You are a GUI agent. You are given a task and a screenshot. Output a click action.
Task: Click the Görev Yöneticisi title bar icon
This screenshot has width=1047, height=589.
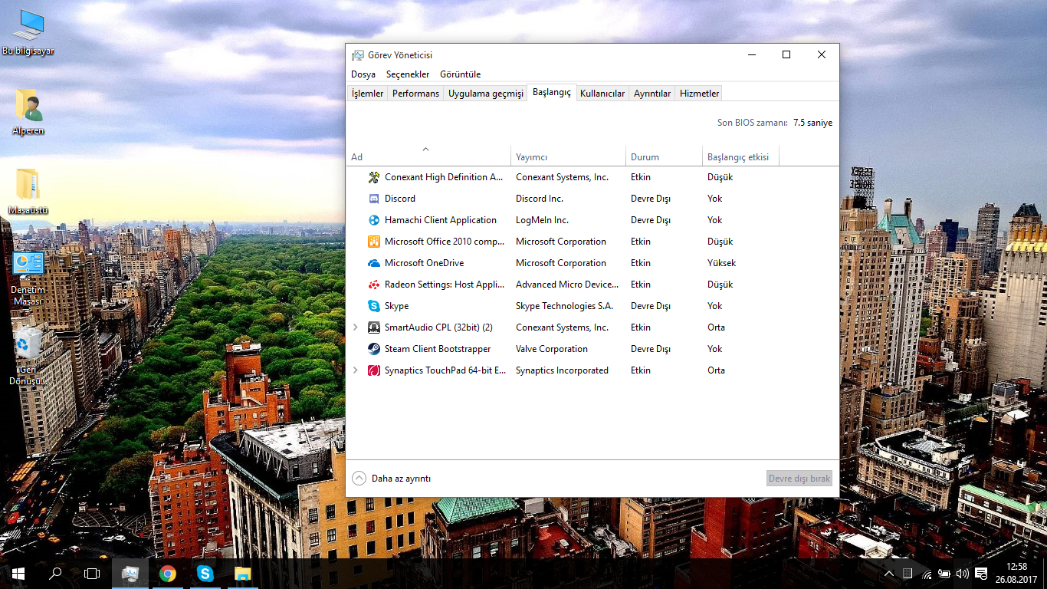pyautogui.click(x=358, y=55)
